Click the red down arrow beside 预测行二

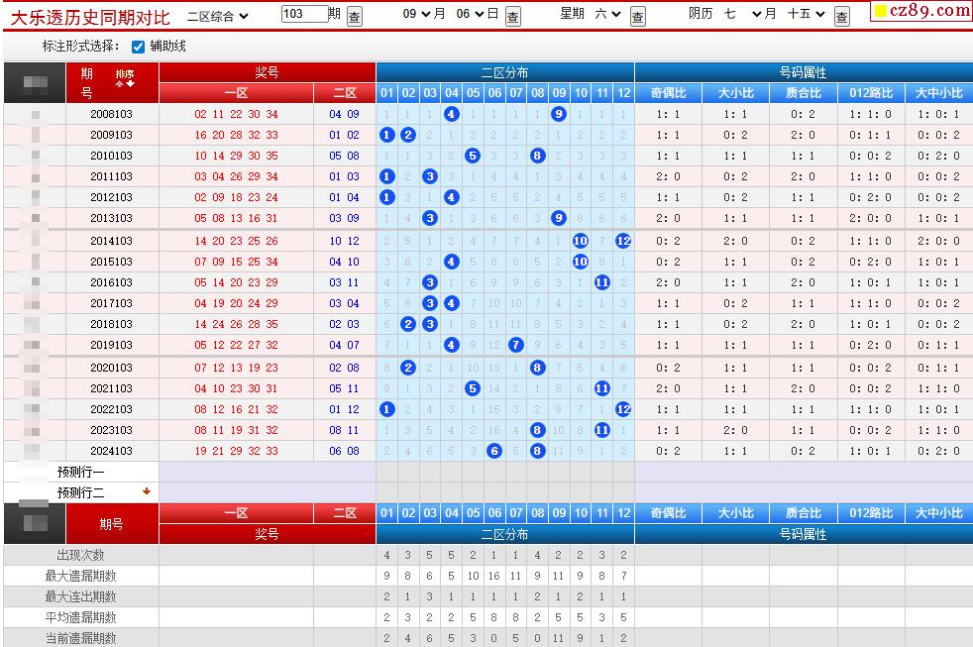tap(147, 491)
